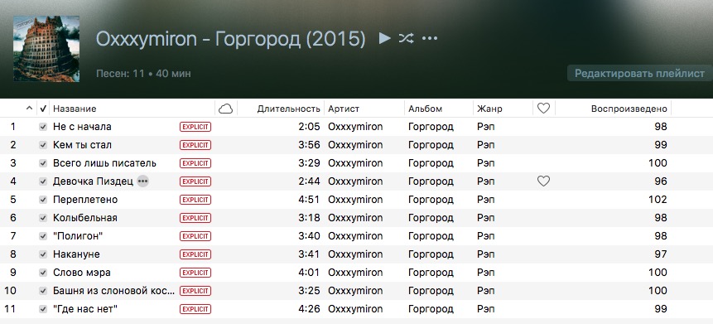The width and height of the screenshot is (713, 324).
Task: Click the heart column header icon
Action: pos(543,109)
